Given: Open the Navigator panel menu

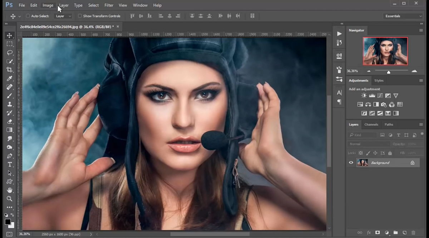Looking at the screenshot, I should coord(421,30).
